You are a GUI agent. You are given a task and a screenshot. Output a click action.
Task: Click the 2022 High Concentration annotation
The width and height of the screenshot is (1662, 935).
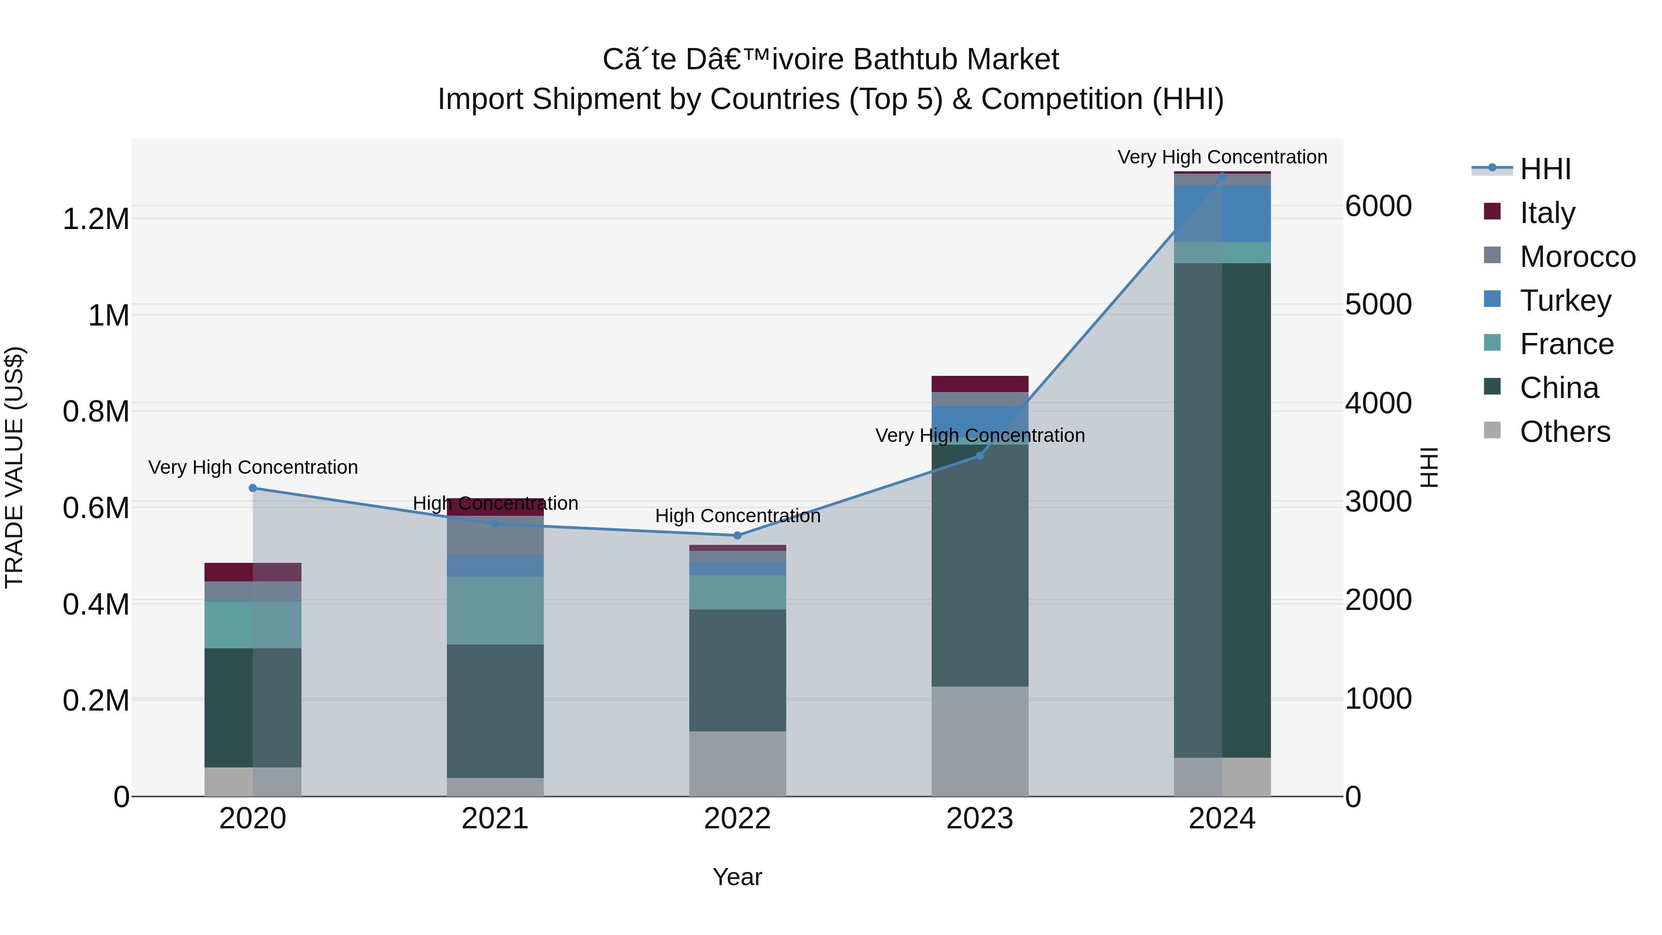coord(737,516)
